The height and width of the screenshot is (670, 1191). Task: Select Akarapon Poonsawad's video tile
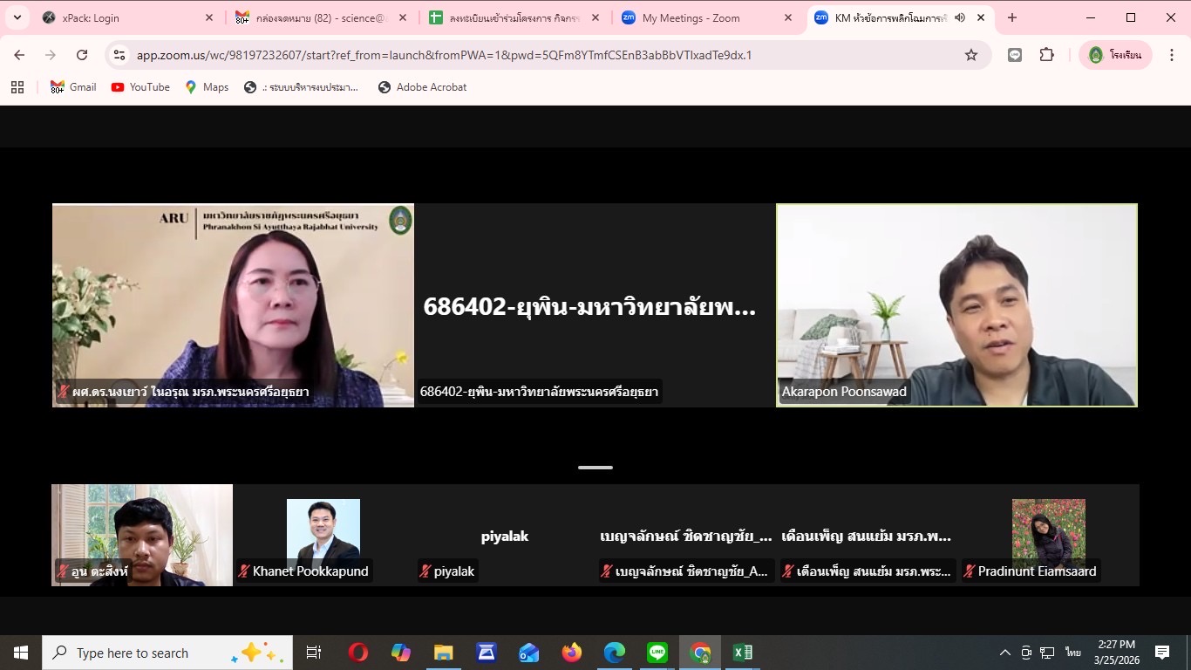(x=956, y=305)
